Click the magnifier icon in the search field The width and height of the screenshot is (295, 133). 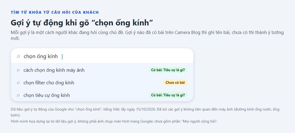pyautogui.click(x=19, y=56)
